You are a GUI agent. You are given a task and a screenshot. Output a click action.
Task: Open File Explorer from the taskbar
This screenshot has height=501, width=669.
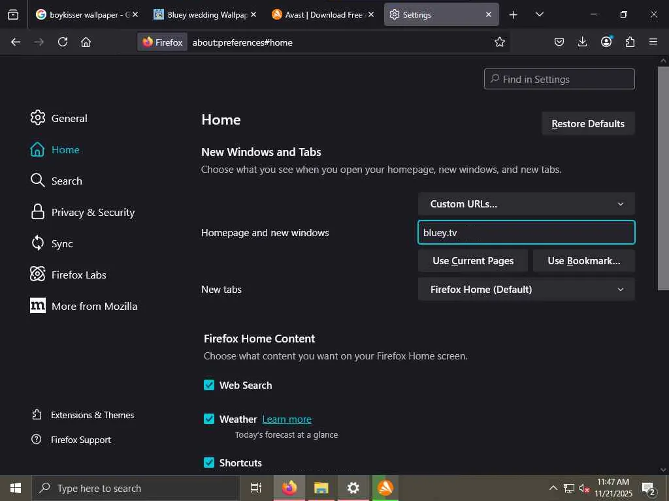[321, 488]
